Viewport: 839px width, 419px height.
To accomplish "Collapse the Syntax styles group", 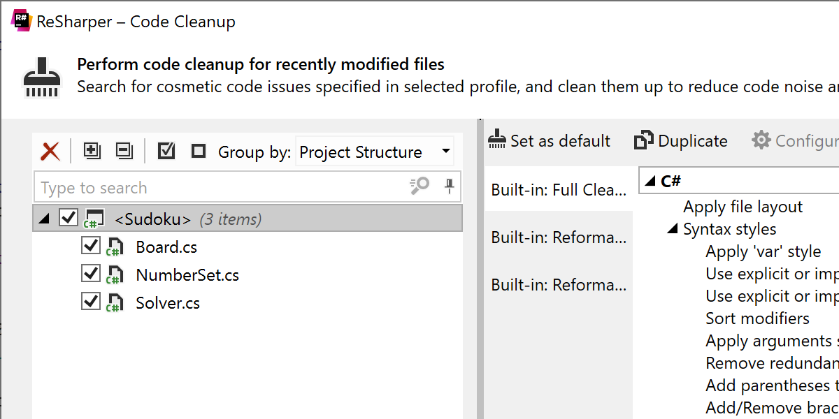I will pyautogui.click(x=673, y=229).
